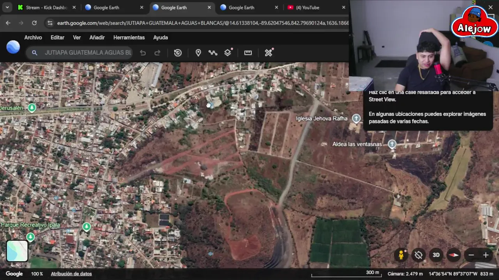Click the search magnifier icon
This screenshot has height=280, width=499.
click(x=34, y=53)
